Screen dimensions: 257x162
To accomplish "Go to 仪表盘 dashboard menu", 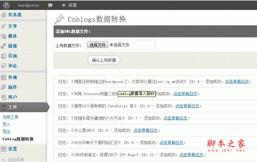I will click(15, 15).
